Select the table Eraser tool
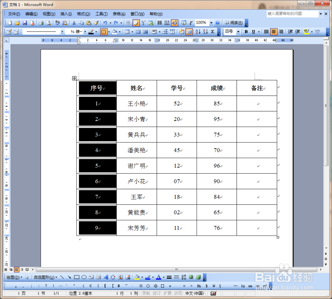This screenshot has height=299, width=332. click(16, 32)
